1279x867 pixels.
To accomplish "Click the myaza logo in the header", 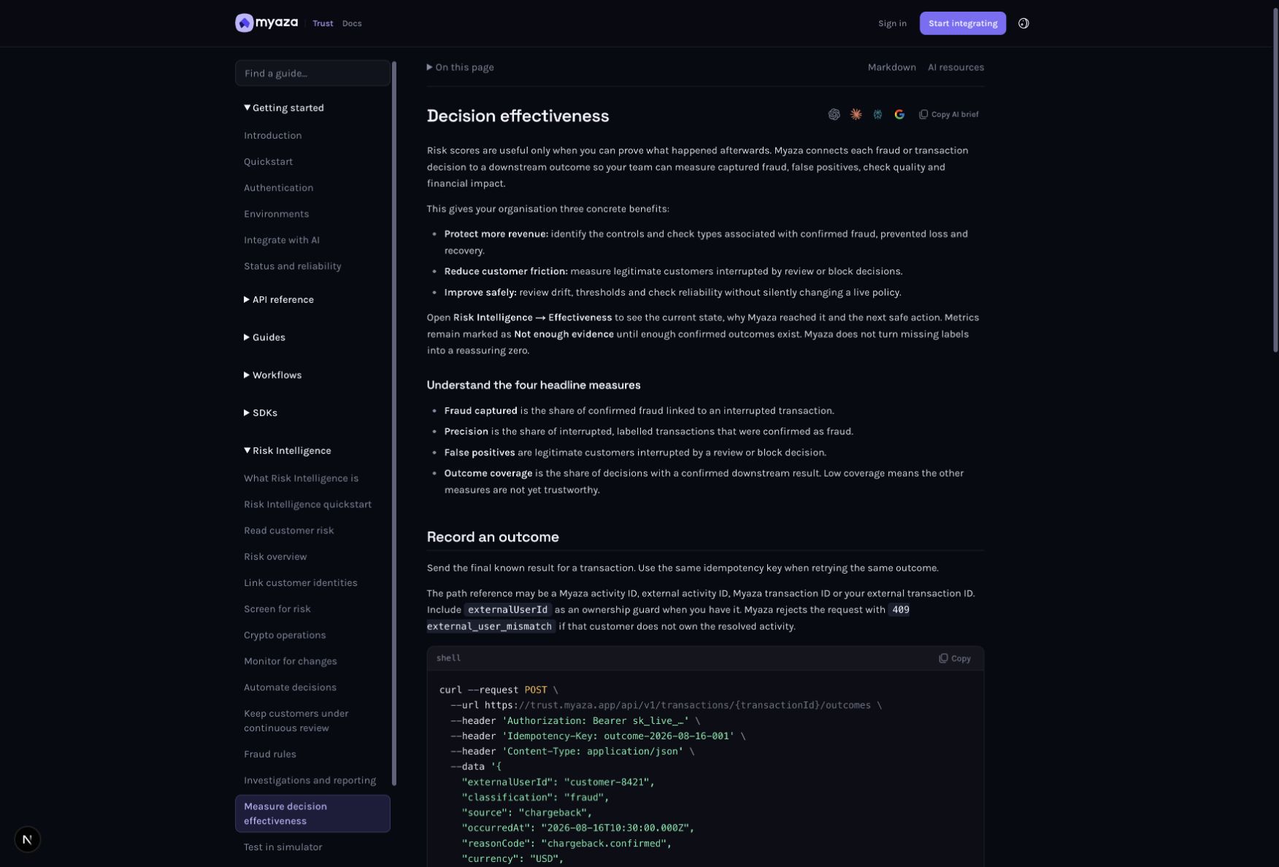I will point(266,23).
